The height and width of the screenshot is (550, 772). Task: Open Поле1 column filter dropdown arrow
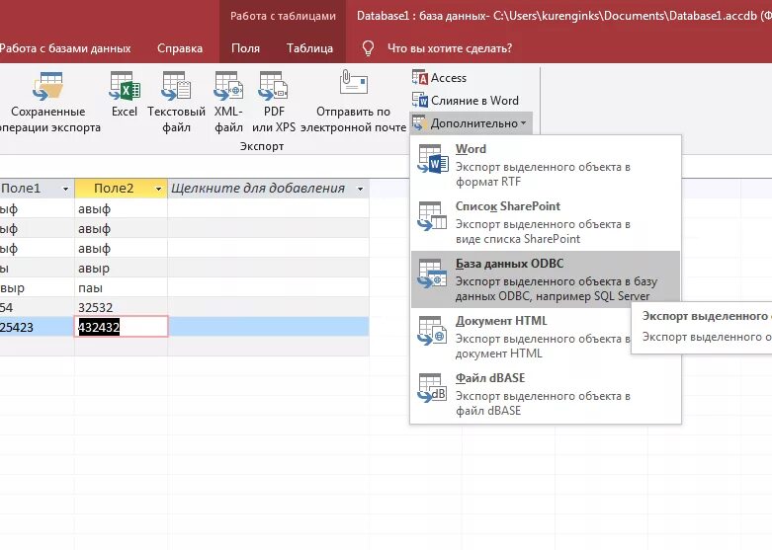coord(65,189)
